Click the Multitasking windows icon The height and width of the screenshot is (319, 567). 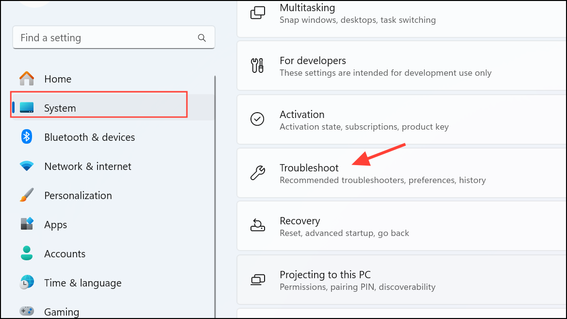[257, 13]
